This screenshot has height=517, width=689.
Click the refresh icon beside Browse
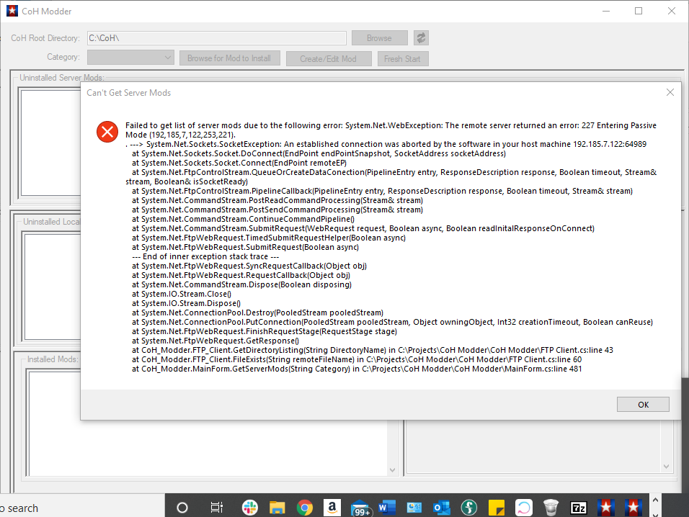421,38
